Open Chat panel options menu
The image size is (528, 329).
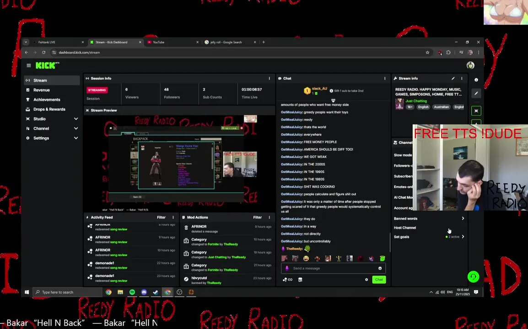(385, 79)
